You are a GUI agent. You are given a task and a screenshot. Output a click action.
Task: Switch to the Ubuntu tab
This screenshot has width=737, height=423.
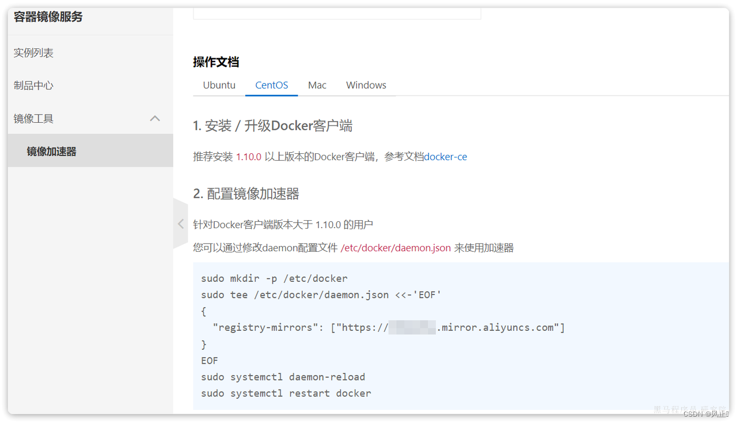219,85
